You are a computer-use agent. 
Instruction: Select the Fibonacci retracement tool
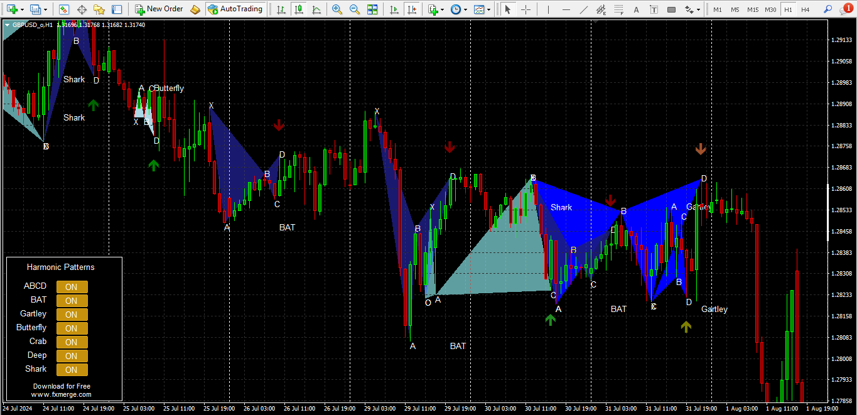point(619,9)
